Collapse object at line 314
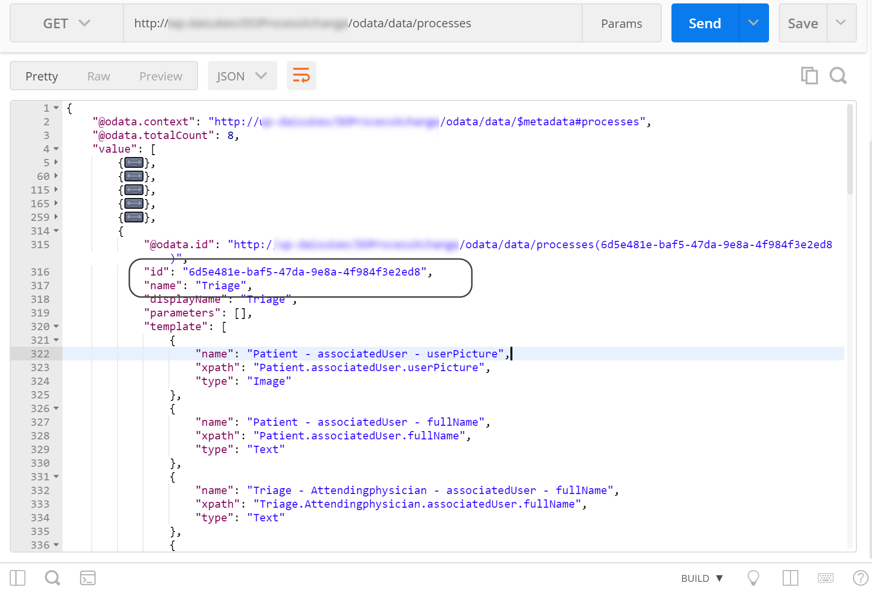The width and height of the screenshot is (872, 594). pos(56,231)
